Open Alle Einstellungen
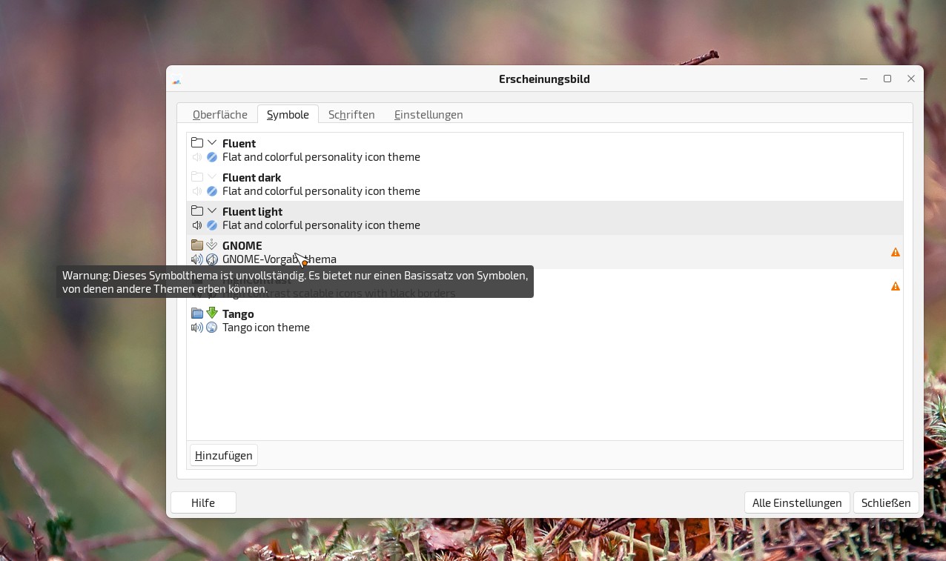Image resolution: width=946 pixels, height=561 pixels. click(x=797, y=502)
